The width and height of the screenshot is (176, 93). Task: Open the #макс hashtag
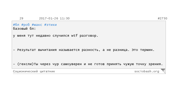(37, 25)
